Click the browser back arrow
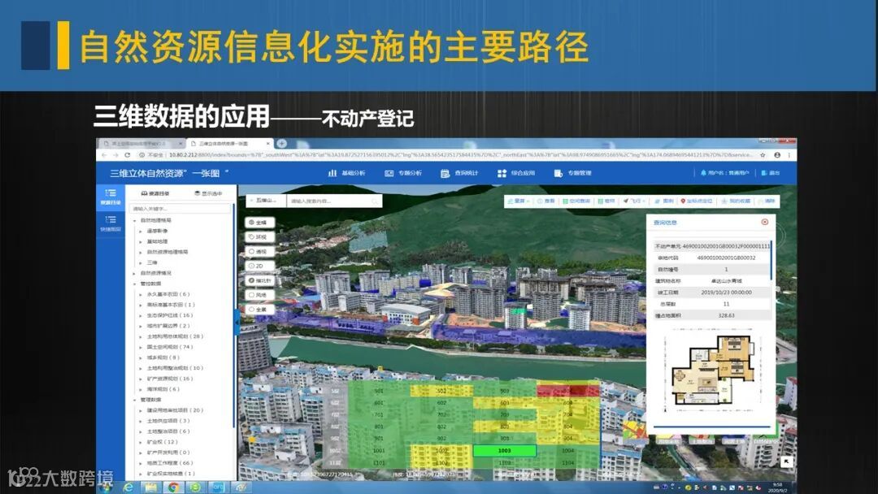 [103, 155]
